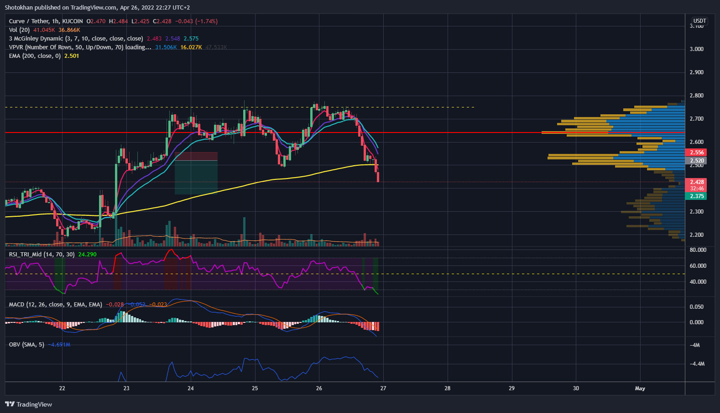Image resolution: width=720 pixels, height=413 pixels.
Task: Click the grey 2.520 price label
Action: [696, 161]
